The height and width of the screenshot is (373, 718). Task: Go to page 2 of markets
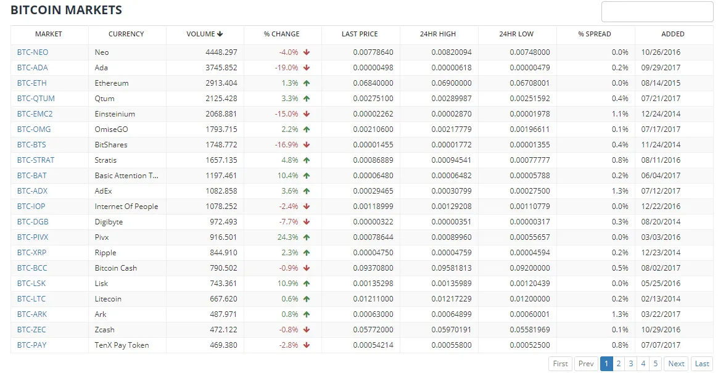(x=619, y=363)
